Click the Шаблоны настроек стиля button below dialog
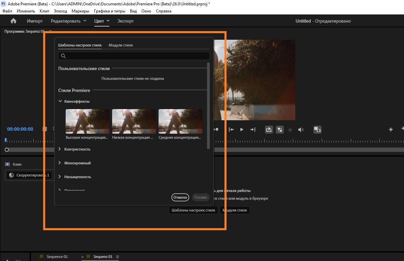Screen dimensions: 404x261 [x=193, y=210]
